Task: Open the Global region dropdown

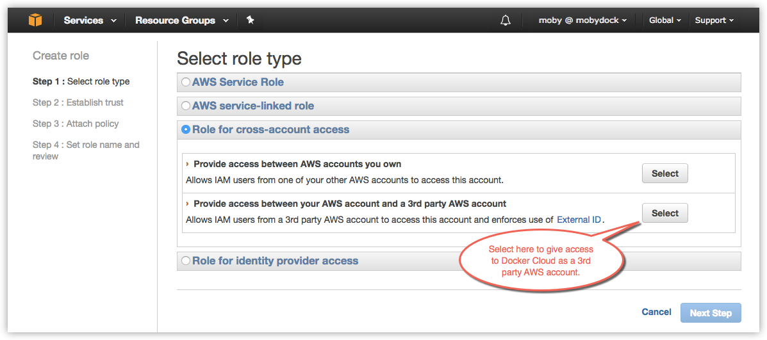Action: point(664,20)
